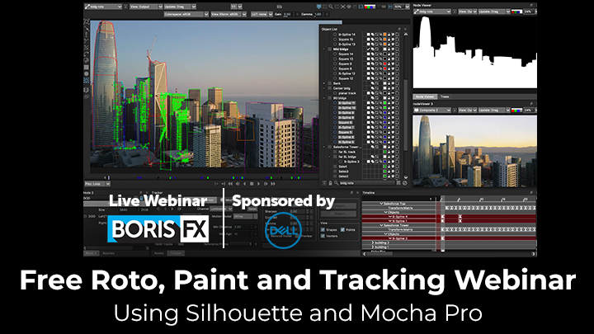The width and height of the screenshot is (594, 334).
Task: Toggle the Shapes checkbox in View group
Action: 323,230
